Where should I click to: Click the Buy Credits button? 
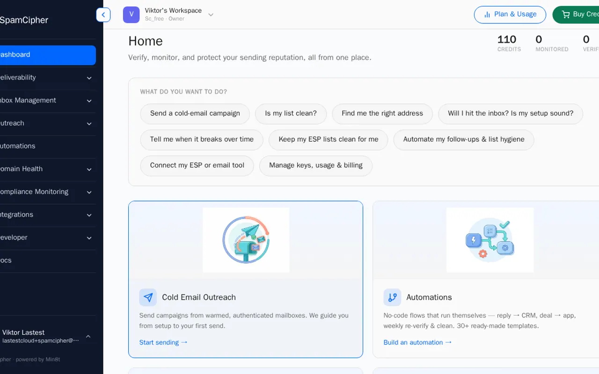pyautogui.click(x=576, y=14)
